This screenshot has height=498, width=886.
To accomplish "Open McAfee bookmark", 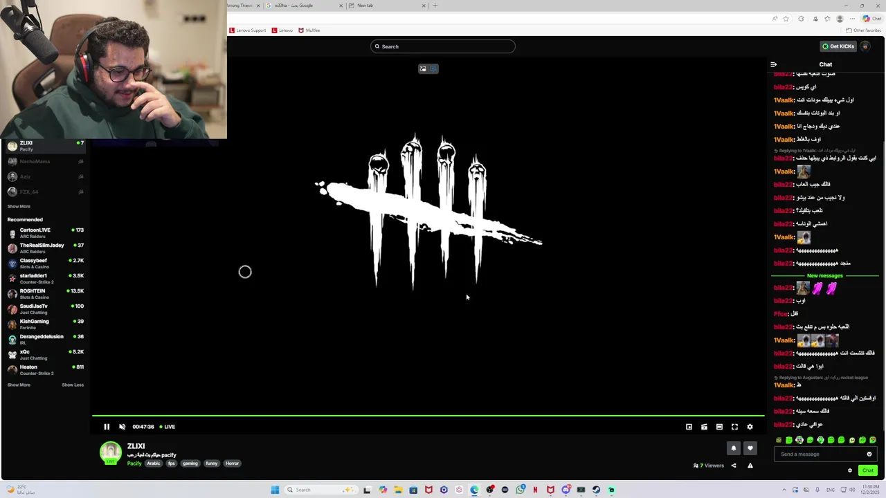I will (309, 30).
